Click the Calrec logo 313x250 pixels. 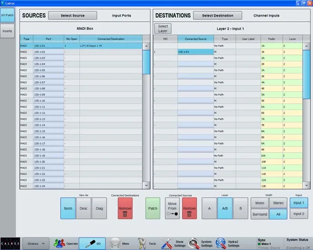point(10,243)
